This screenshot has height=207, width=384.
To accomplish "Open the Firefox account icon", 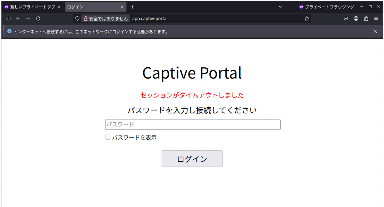I will tap(356, 19).
